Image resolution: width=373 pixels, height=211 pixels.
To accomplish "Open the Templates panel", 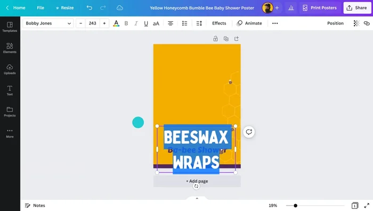I will pos(10,27).
